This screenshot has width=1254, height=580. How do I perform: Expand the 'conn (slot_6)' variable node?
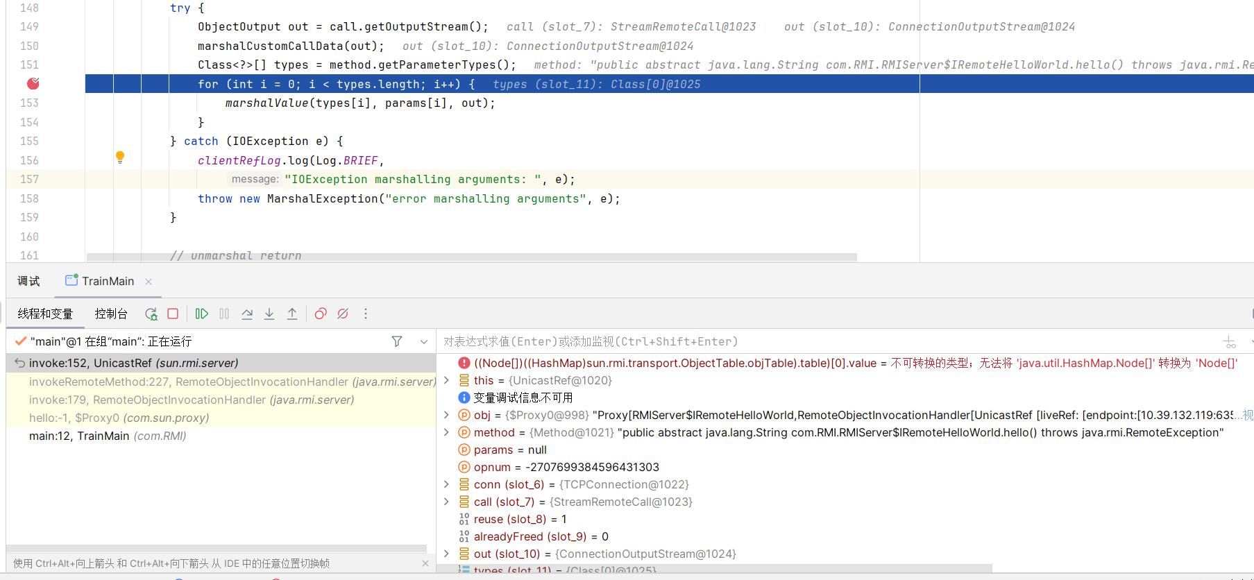pyautogui.click(x=446, y=484)
